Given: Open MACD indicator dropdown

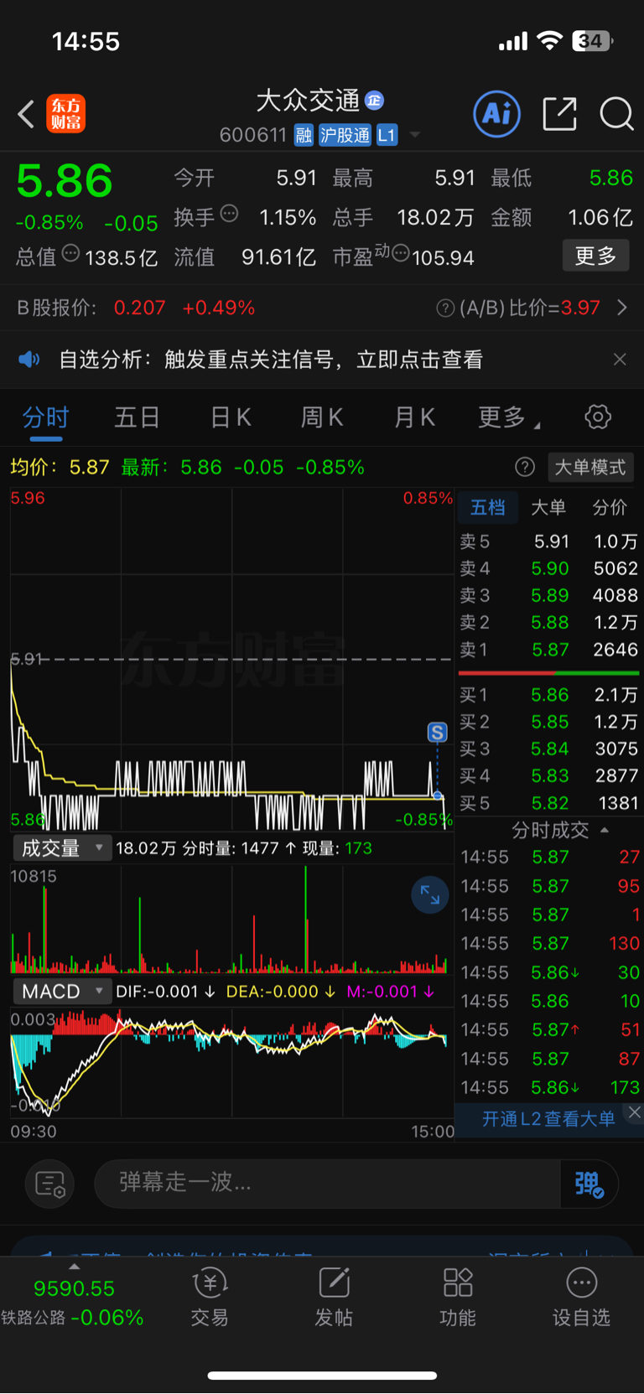Looking at the screenshot, I should coord(62,992).
